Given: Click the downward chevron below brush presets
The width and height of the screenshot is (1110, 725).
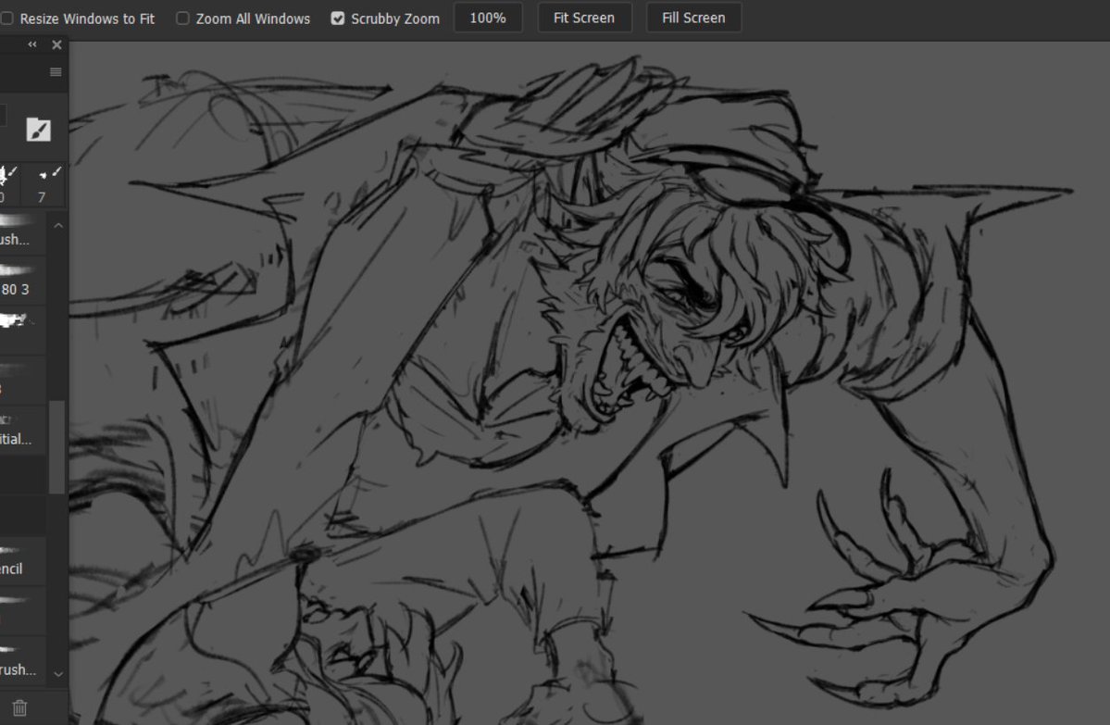Looking at the screenshot, I should 58,675.
